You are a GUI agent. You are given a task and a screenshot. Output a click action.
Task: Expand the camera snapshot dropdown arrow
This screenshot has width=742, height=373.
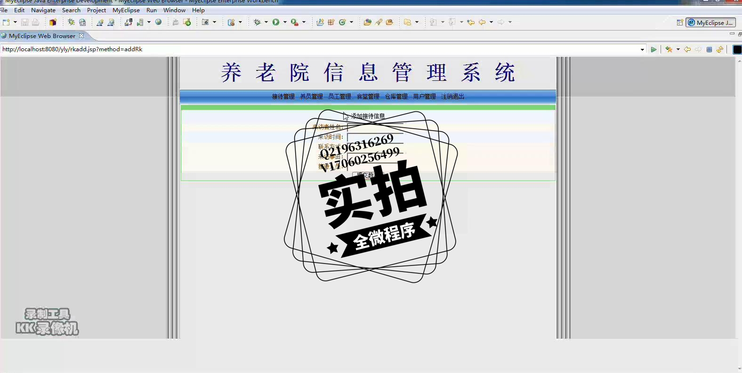214,22
